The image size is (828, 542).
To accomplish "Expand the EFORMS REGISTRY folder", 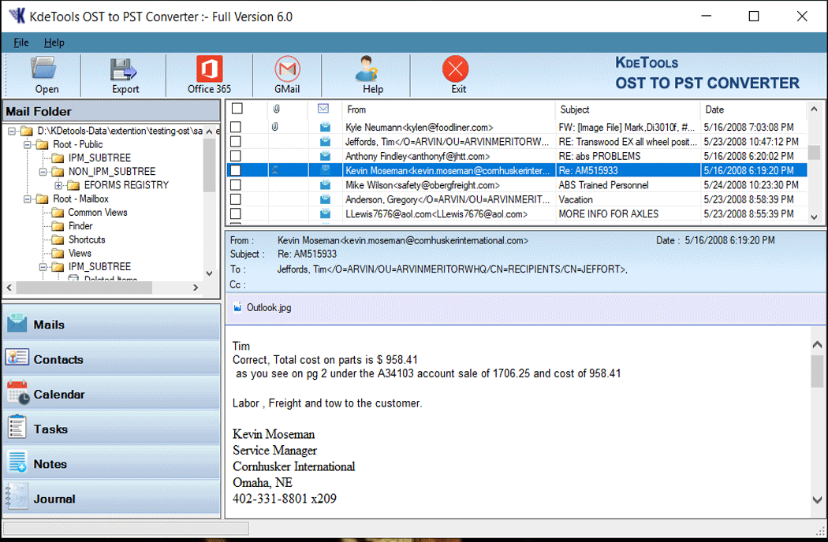I will tap(59, 184).
